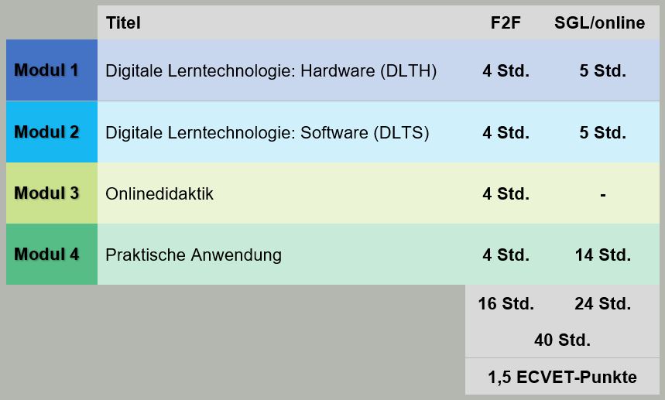Click the Modul 1 blue label cell

[52, 70]
